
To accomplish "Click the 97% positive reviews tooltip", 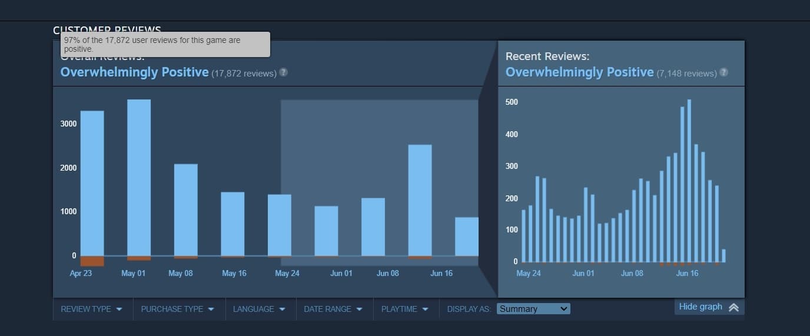I will tap(165, 45).
